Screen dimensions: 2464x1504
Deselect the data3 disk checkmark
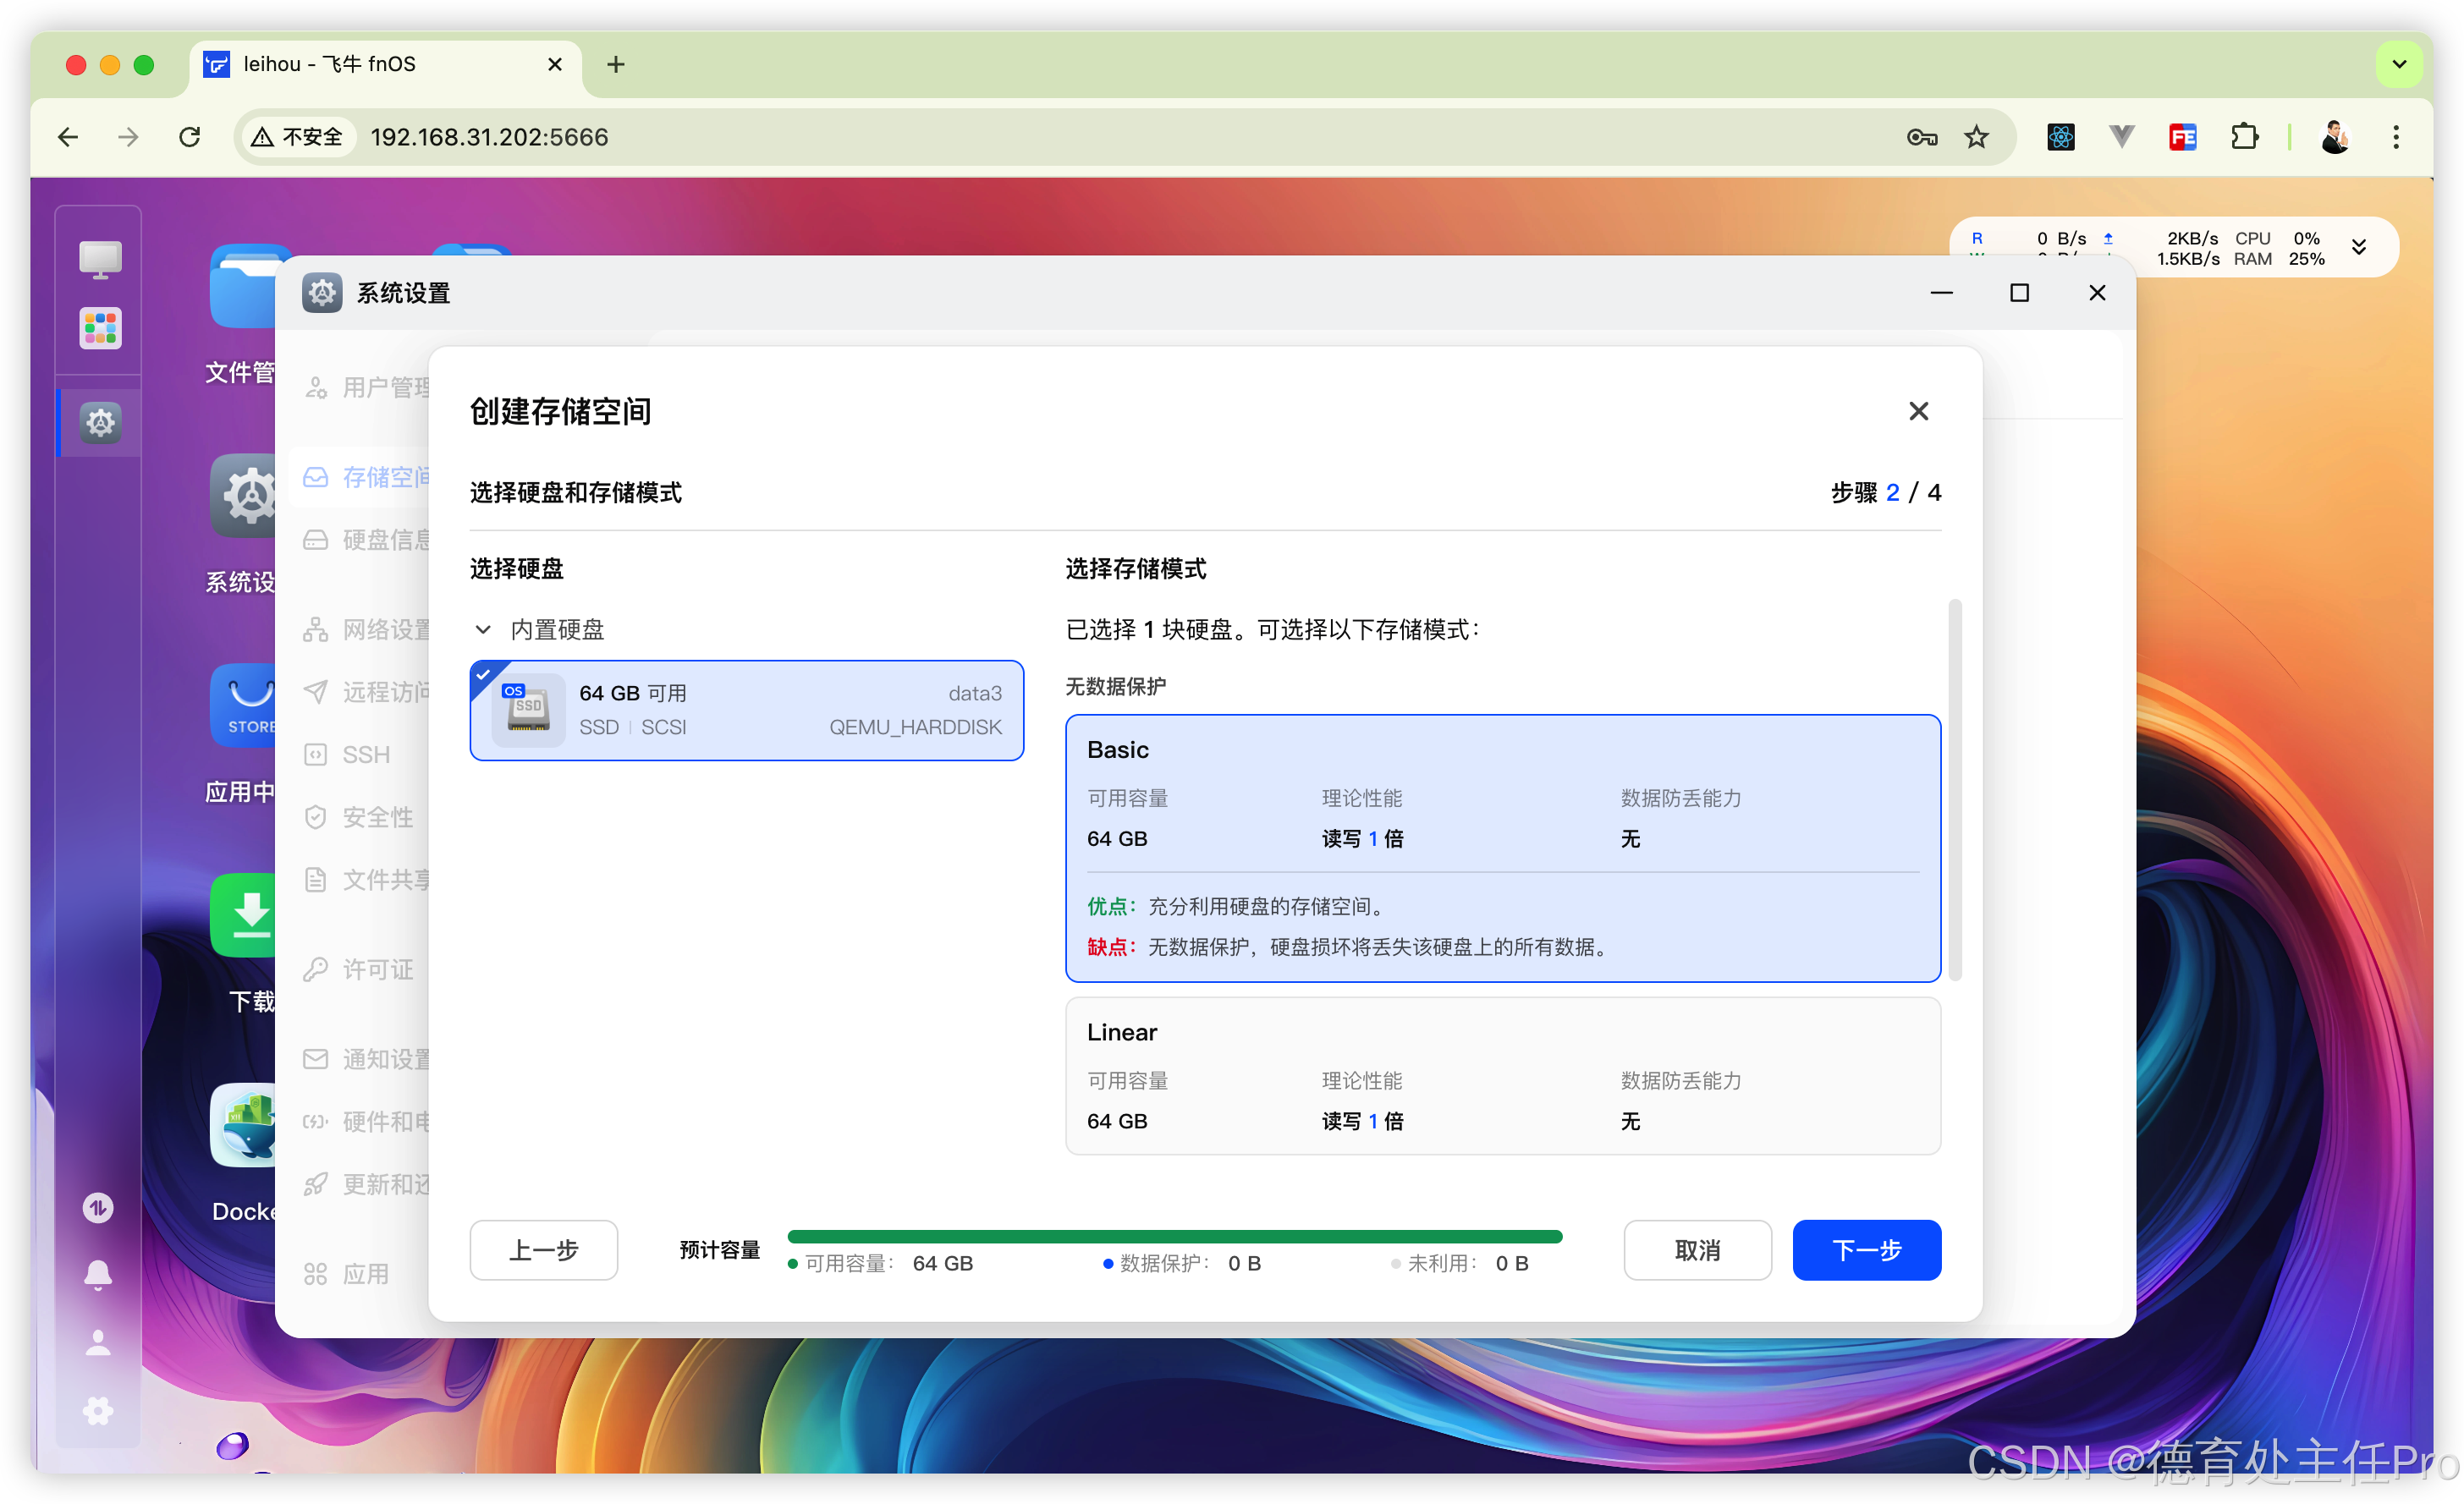[485, 674]
